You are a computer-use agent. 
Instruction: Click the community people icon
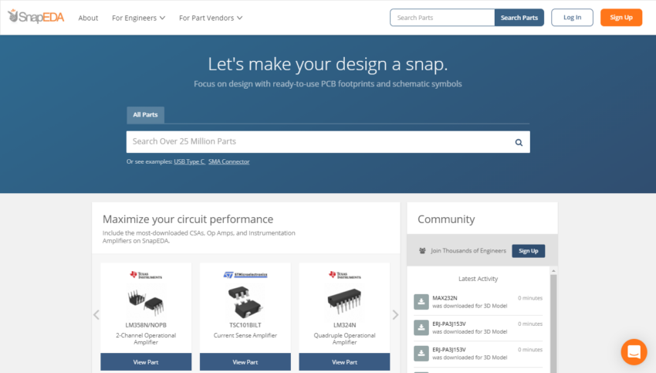coord(422,251)
